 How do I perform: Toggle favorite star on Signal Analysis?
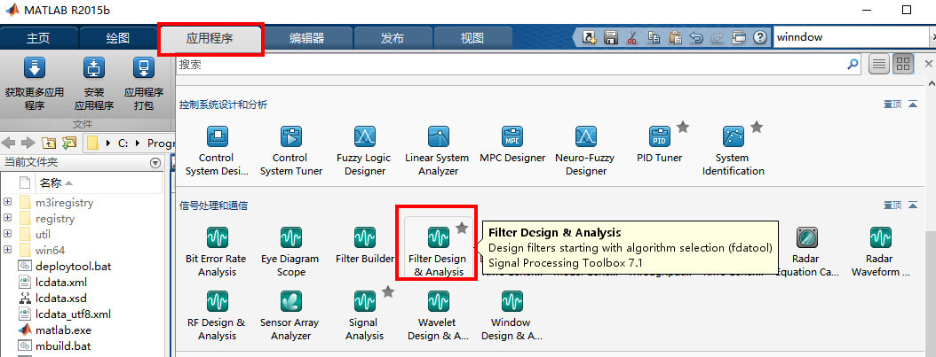point(388,291)
